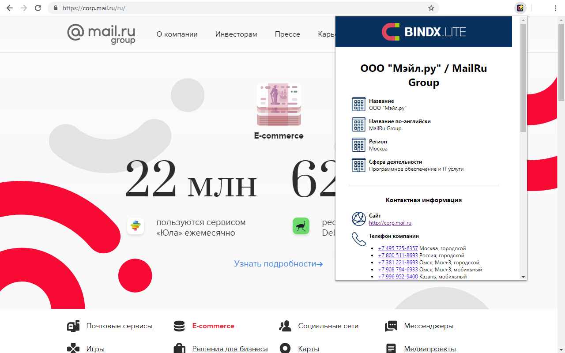Click the popup scrollbar down arrow
Image resolution: width=565 pixels, height=353 pixels.
pos(524,277)
